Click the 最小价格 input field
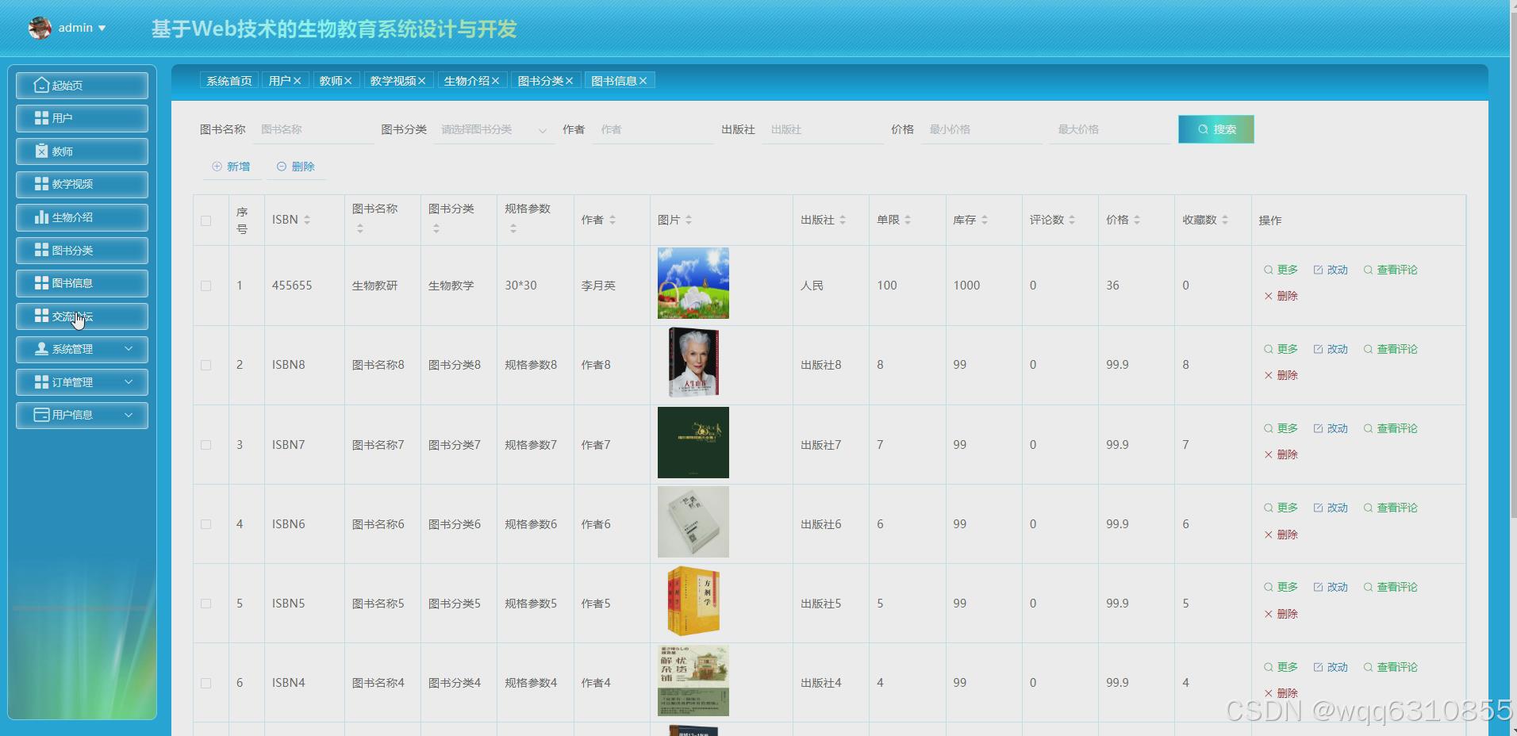The image size is (1517, 736). (981, 129)
